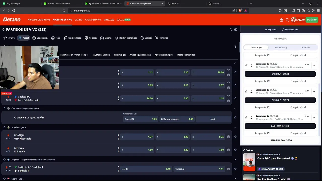Screen dimensions: 322x181
Task: Click the sort arrows icon beside Partidos en Vivo
Action: tap(231, 30)
